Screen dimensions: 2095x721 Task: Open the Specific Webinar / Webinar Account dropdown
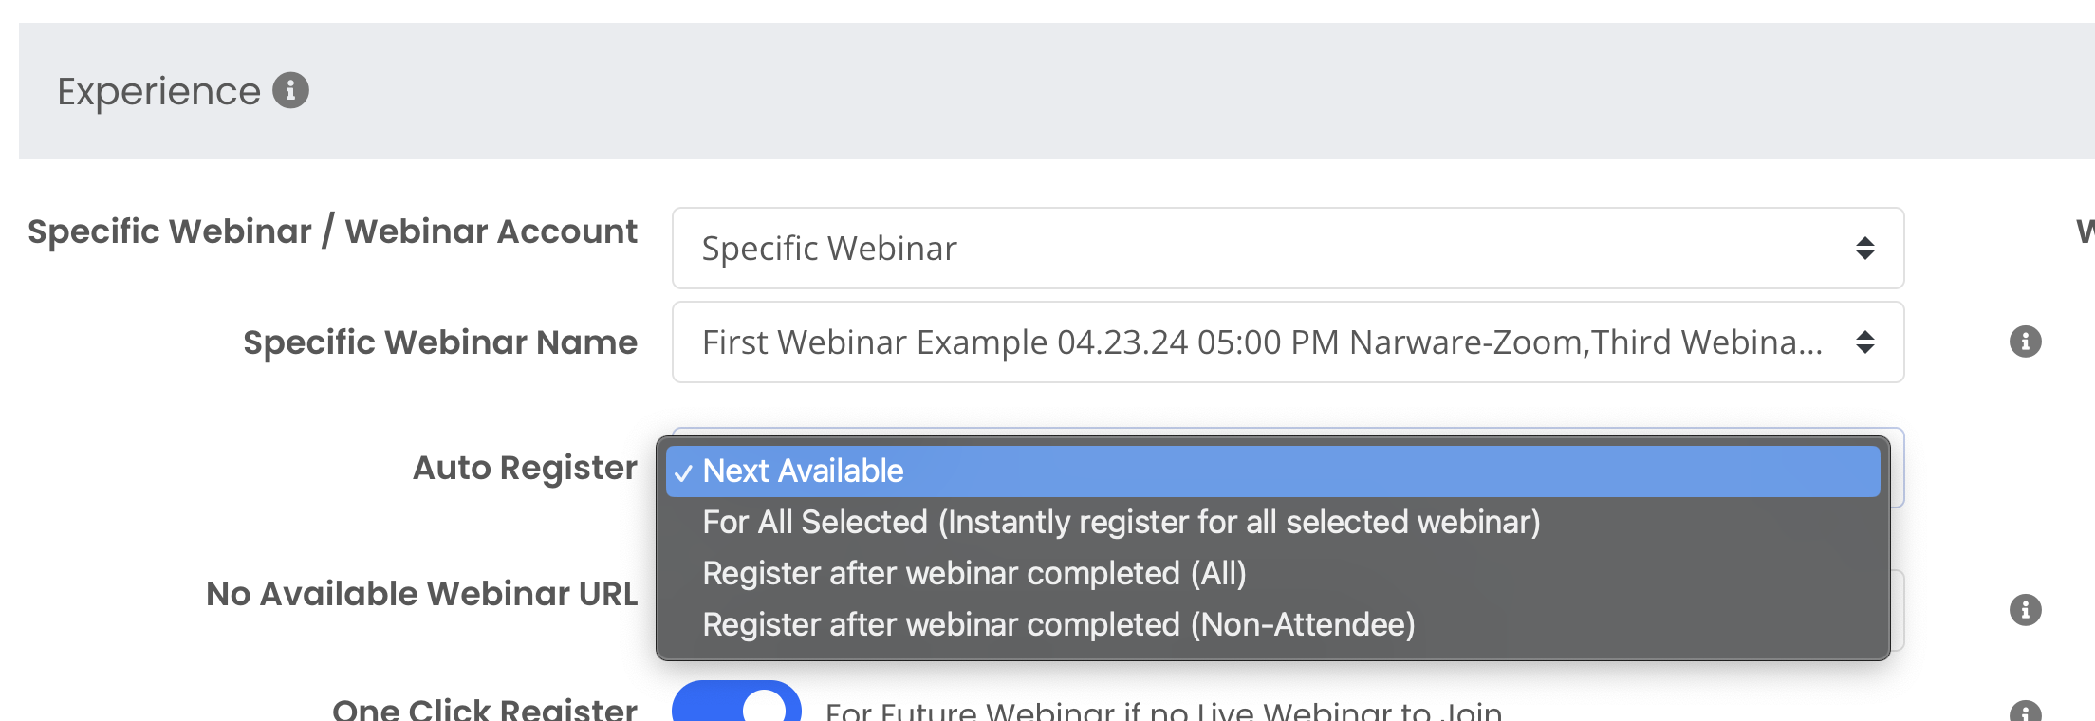pyautogui.click(x=1288, y=249)
